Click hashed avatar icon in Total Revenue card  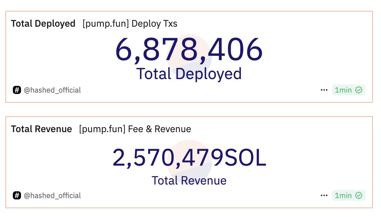(x=17, y=195)
